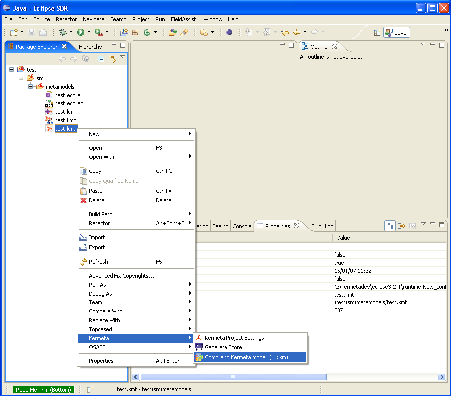
Task: Click the globe browser toolbar icon
Action: point(229,32)
